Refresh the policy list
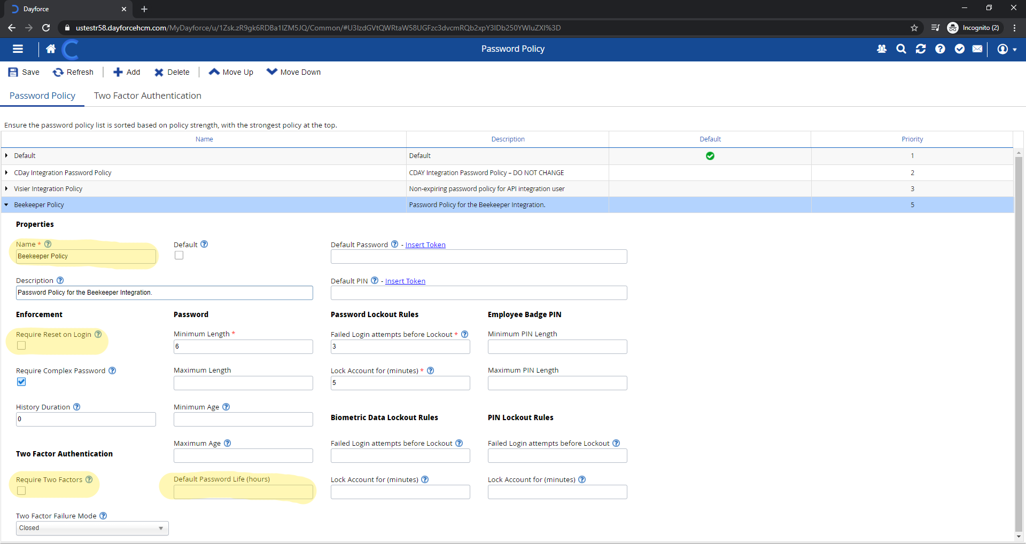This screenshot has width=1026, height=544. [73, 72]
